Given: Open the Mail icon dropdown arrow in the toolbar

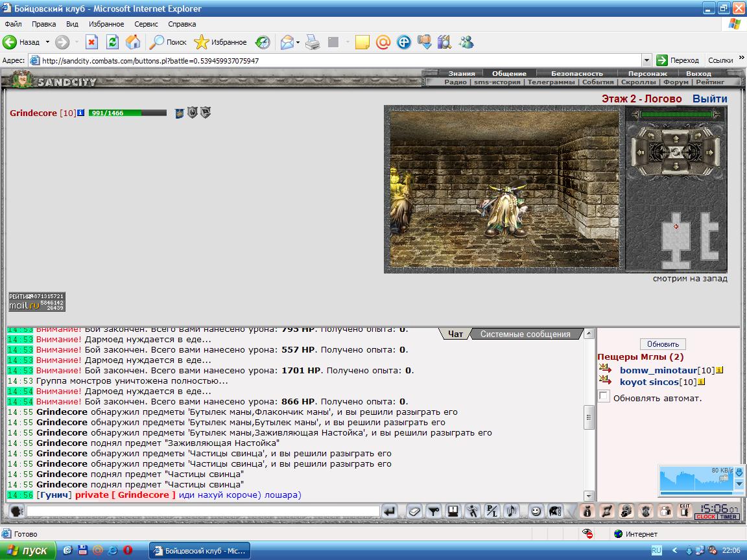Looking at the screenshot, I should [298, 42].
